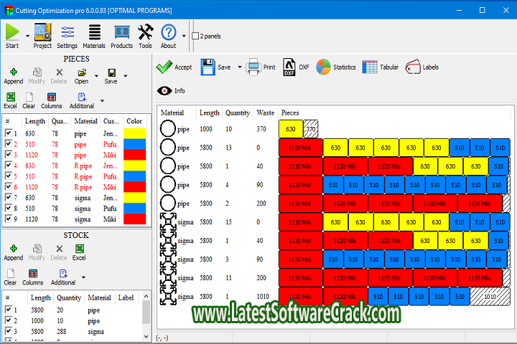This screenshot has height=344, width=517.
Task: Open Additional options in STOCK panel
Action: [x=63, y=277]
